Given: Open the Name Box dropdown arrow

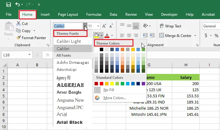Looking at the screenshot, I should click(x=29, y=55).
